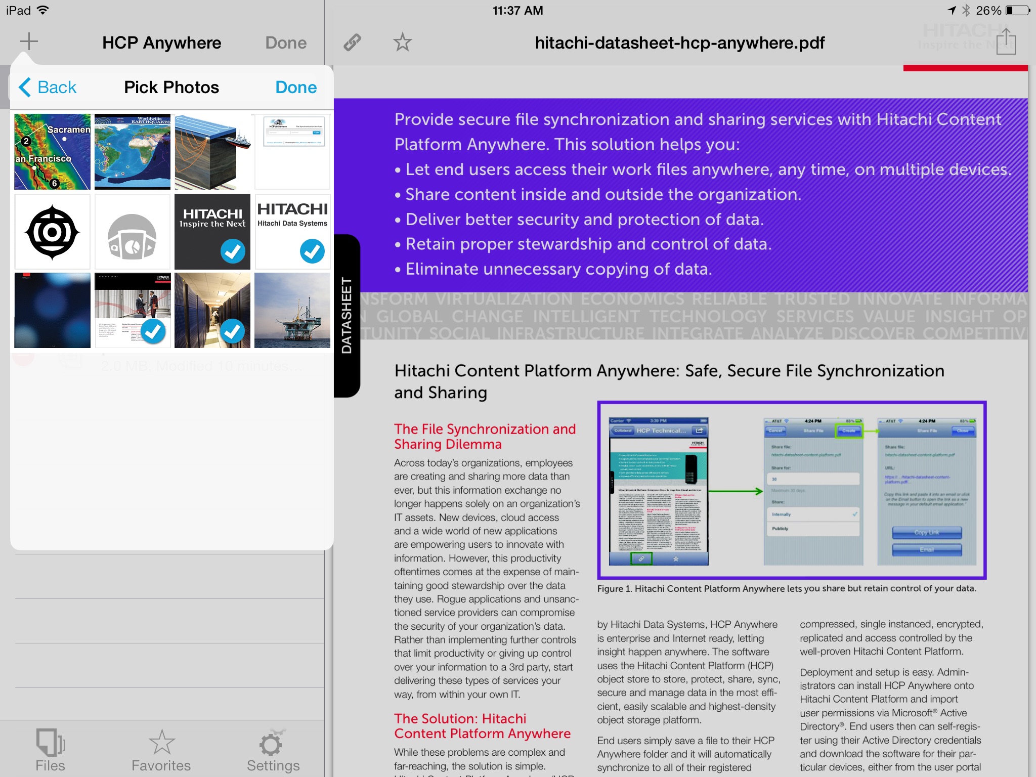Select the black circular target logo photo
Viewport: 1036px width, 777px height.
tap(53, 232)
